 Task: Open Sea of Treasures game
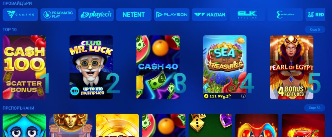(x=225, y=67)
